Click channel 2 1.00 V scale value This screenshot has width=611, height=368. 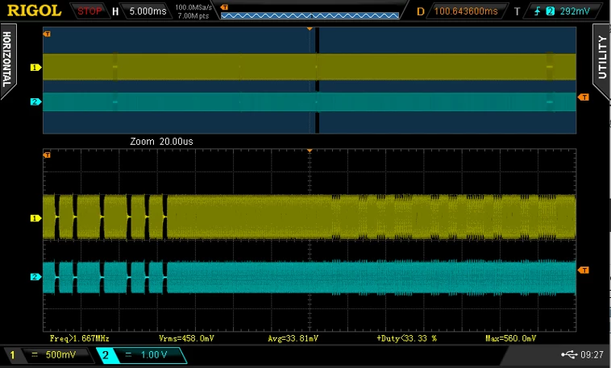154,355
